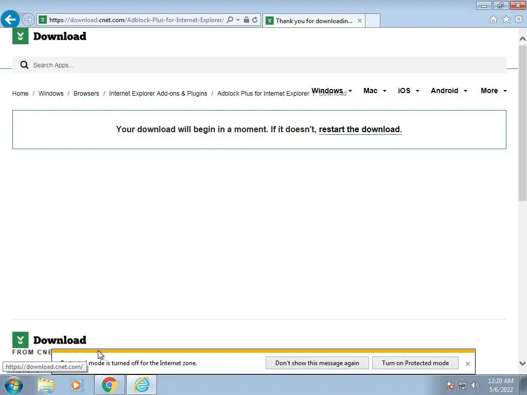Open a new blank tab
This screenshot has height=395, width=527.
click(373, 21)
